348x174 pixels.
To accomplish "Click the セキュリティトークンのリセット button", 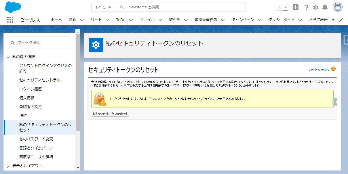I will pos(110,113).
